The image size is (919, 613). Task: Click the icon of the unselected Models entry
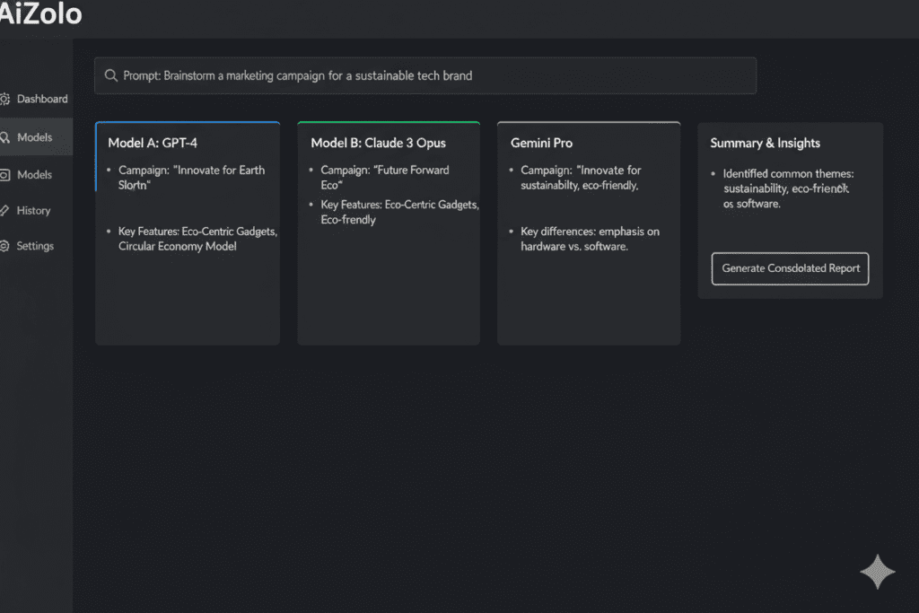[4, 175]
